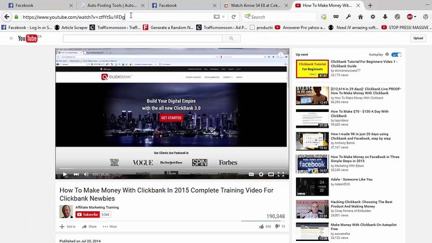Expand the More actions menu
The image size is (432, 243).
pos(110,227)
